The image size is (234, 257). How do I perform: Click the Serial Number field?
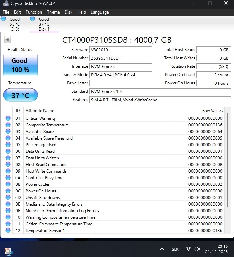pyautogui.click(x=120, y=58)
